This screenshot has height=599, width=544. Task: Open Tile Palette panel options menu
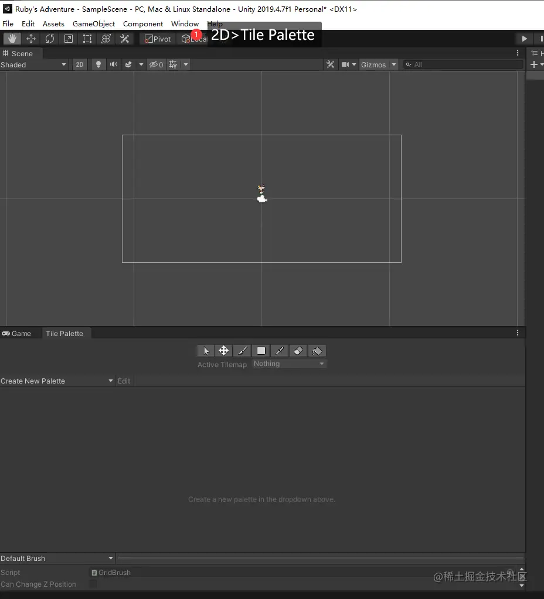coord(518,333)
